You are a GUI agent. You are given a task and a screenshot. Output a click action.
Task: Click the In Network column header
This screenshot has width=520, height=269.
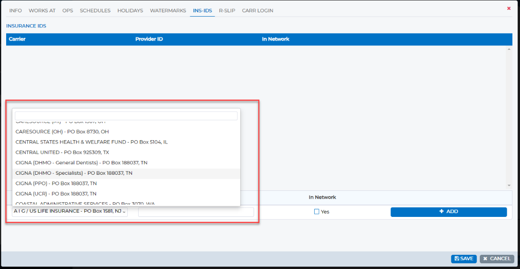[x=275, y=39]
